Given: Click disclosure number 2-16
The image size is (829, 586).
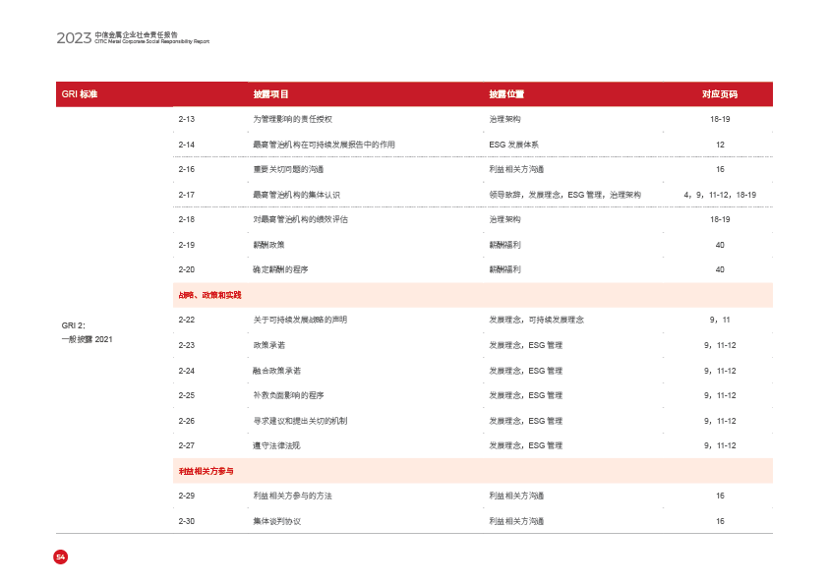Looking at the screenshot, I should click(x=187, y=169).
